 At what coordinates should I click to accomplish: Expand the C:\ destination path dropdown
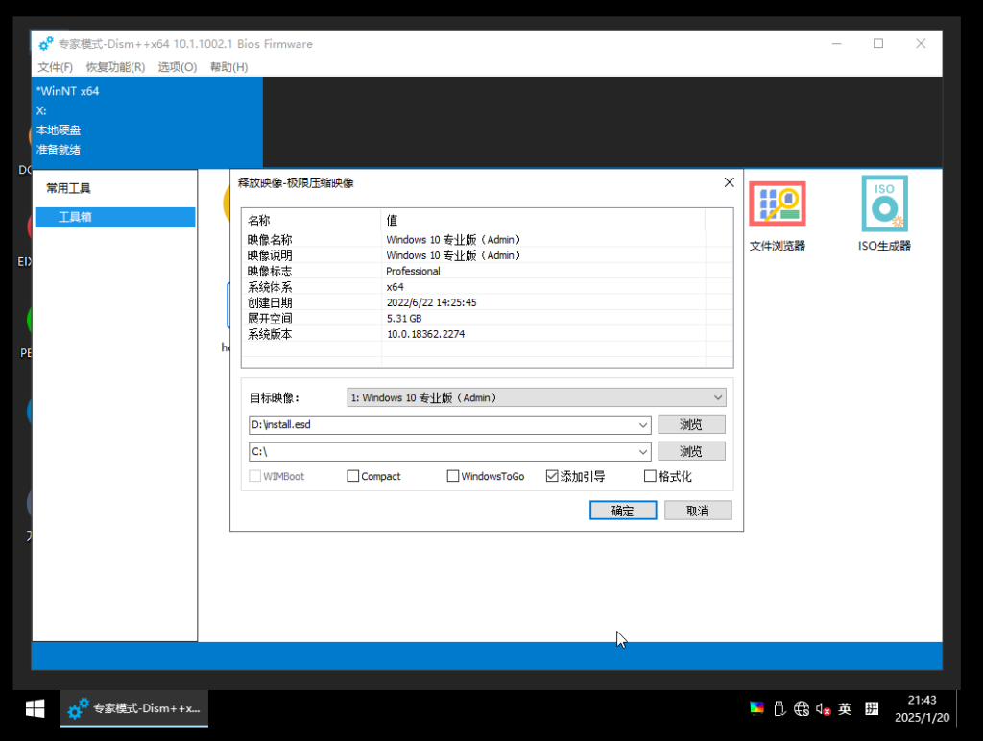click(643, 451)
